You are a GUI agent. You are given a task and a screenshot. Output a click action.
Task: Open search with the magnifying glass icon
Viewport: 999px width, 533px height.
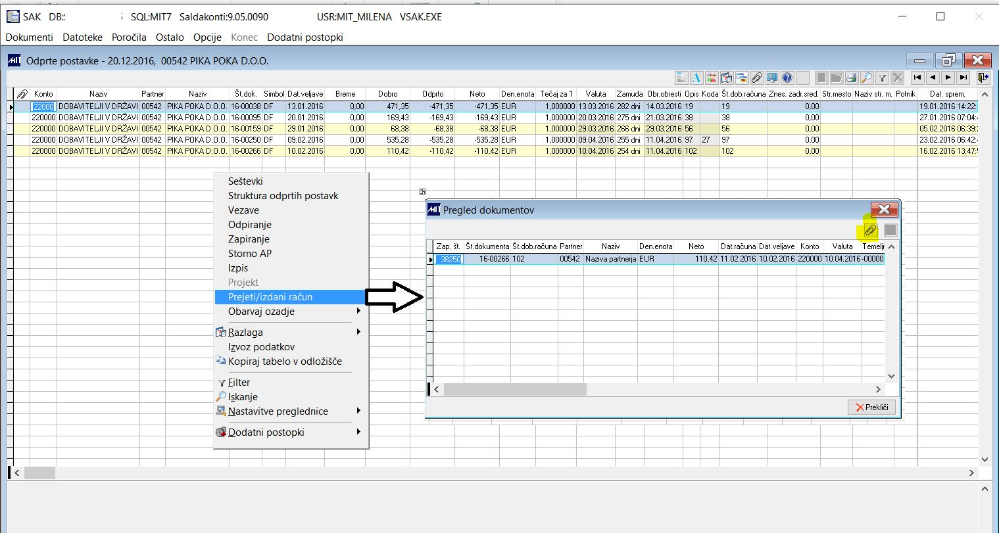tap(867, 78)
